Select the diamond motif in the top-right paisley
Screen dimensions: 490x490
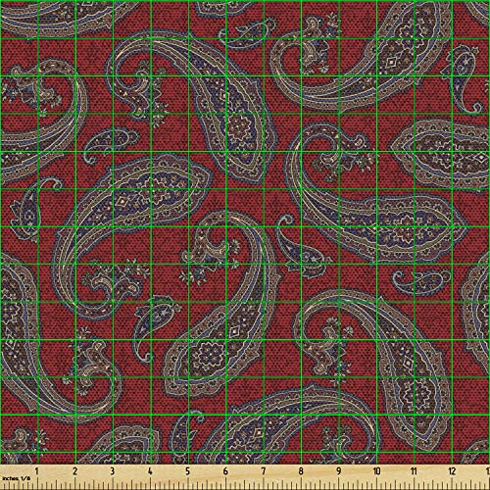click(390, 62)
